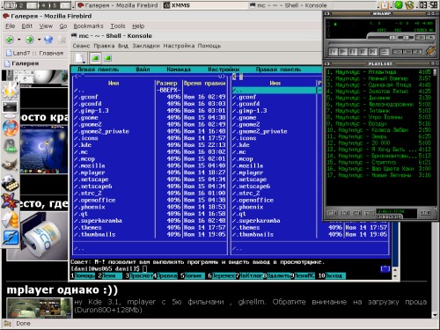
Task: Stop playback in XMMS
Action: (x=363, y=52)
